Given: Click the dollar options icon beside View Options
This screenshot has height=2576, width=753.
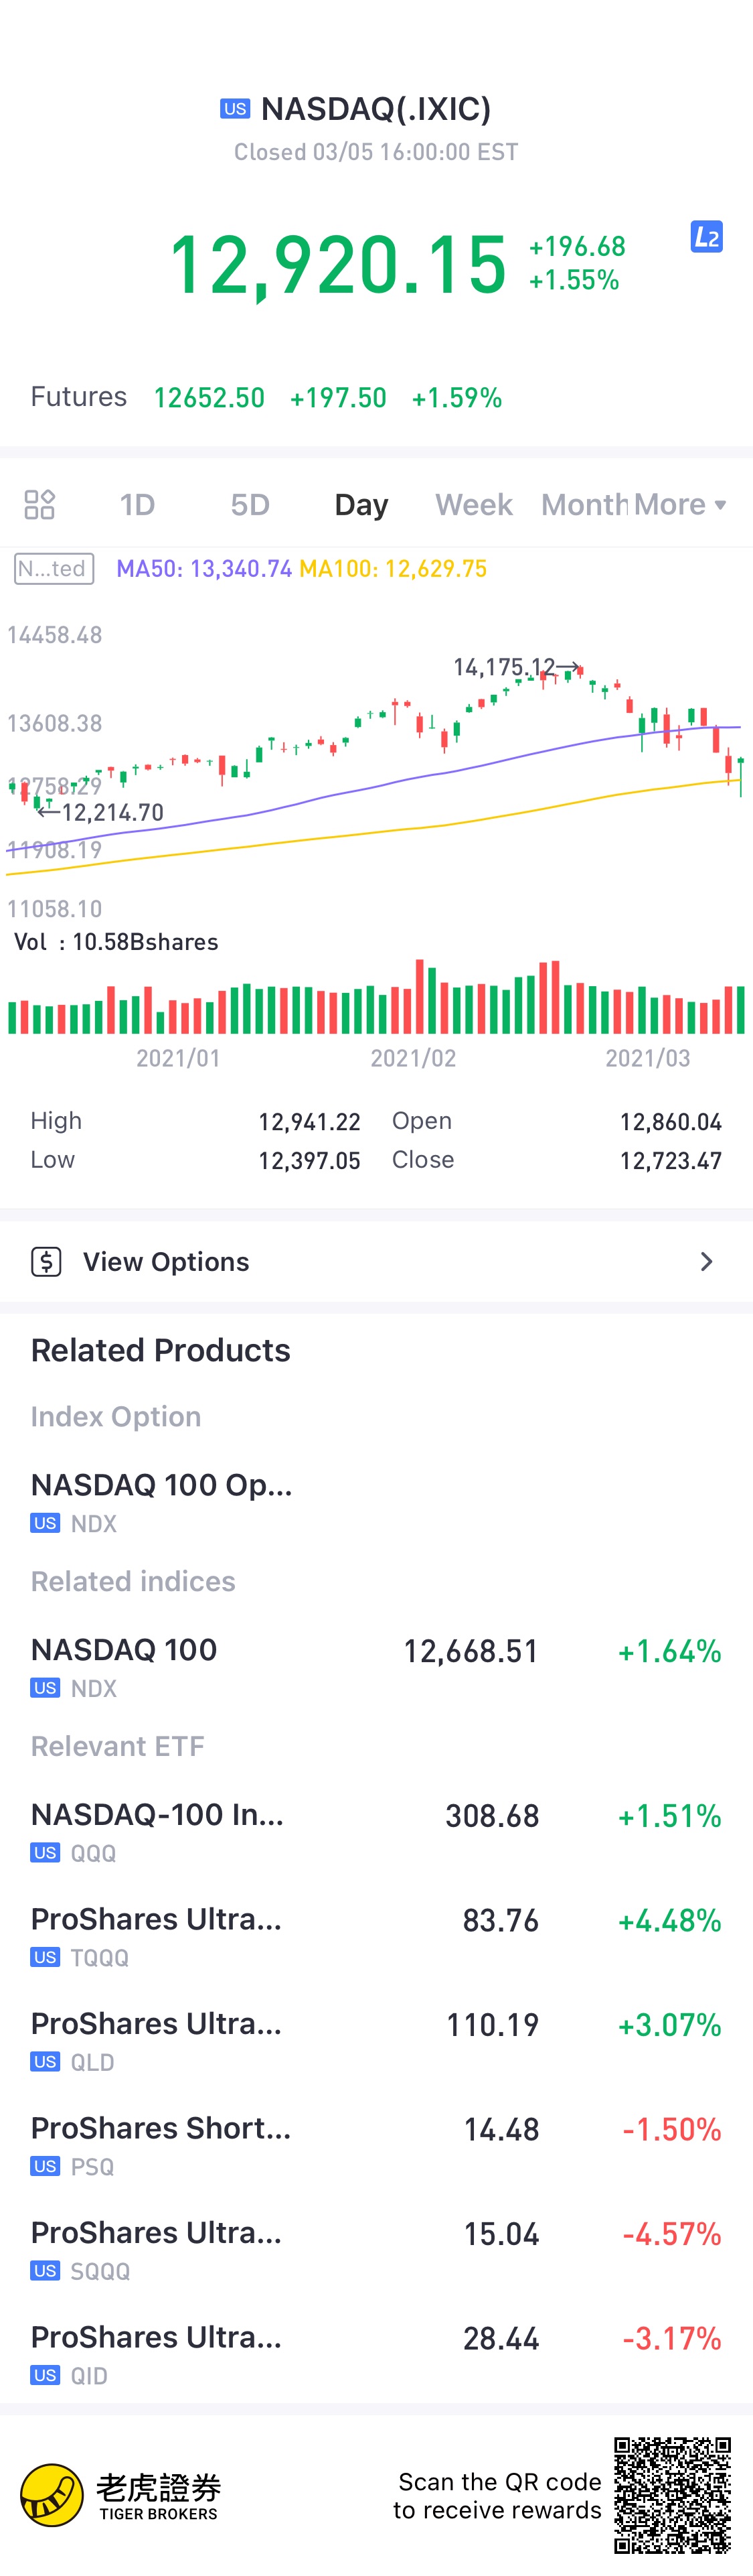Looking at the screenshot, I should 46,1261.
